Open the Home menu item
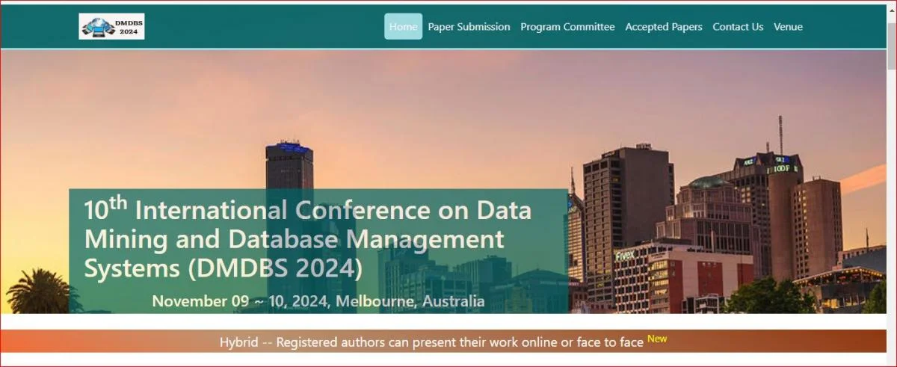This screenshot has height=367, width=897. coord(404,26)
